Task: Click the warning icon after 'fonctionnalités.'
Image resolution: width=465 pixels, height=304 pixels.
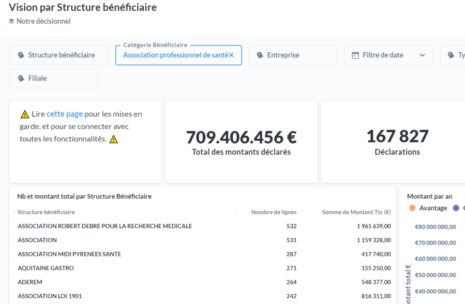Action: [x=114, y=139]
